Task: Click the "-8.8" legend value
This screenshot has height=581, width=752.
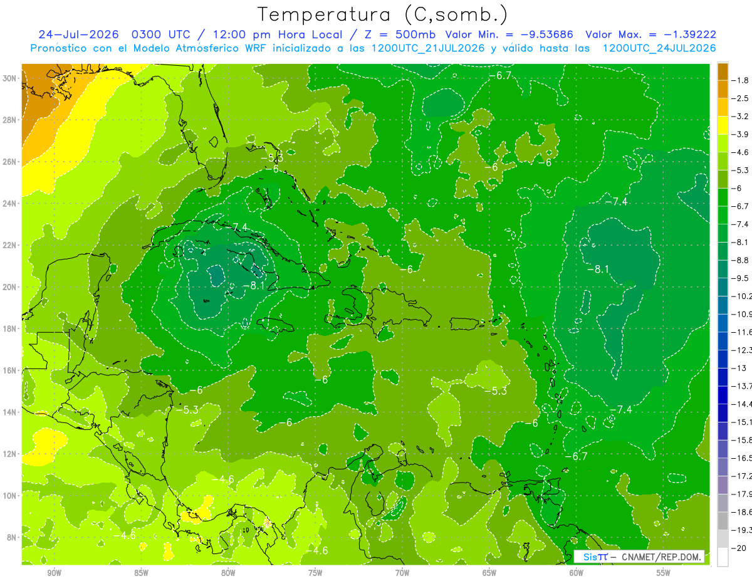Action: [x=741, y=259]
